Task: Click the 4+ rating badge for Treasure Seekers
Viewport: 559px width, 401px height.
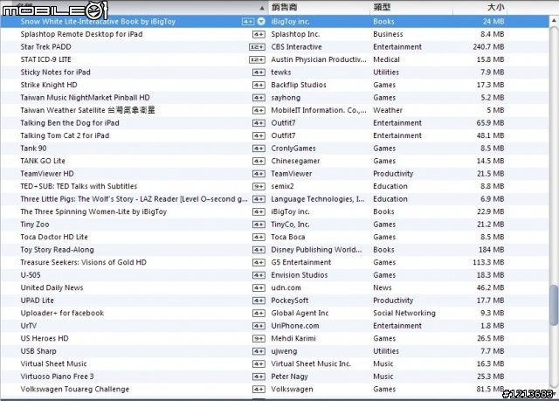Action: [x=259, y=263]
